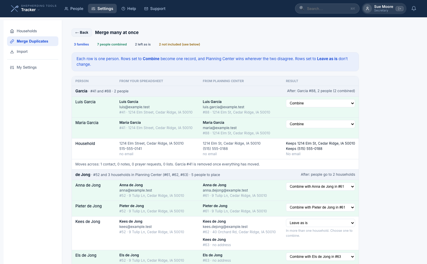Click the Support envelope icon
Viewport: 427px width, 264px height.
[146, 9]
